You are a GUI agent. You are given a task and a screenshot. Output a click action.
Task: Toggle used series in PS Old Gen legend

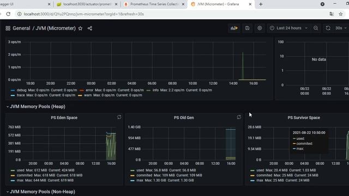(x=140, y=170)
